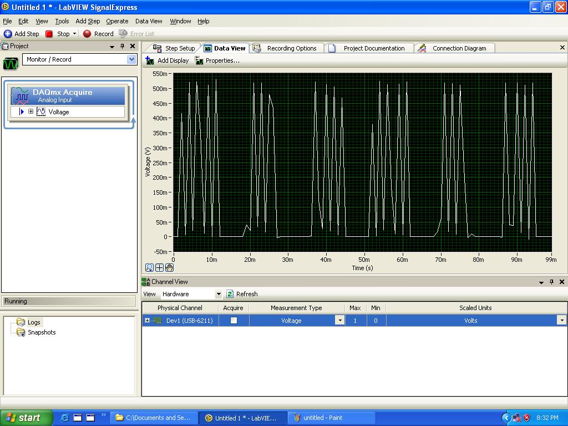Open the Stop button dropdown arrow

click(x=74, y=34)
